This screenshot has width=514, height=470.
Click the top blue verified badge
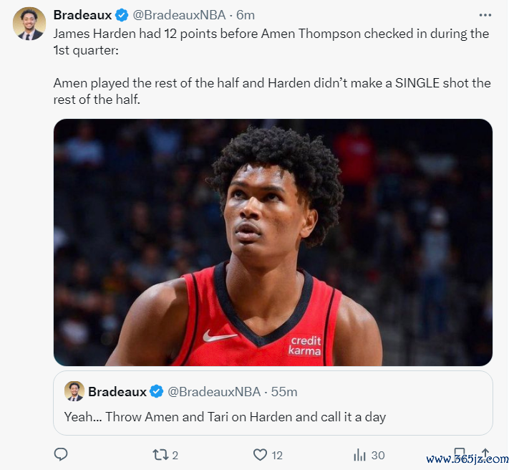pyautogui.click(x=122, y=15)
